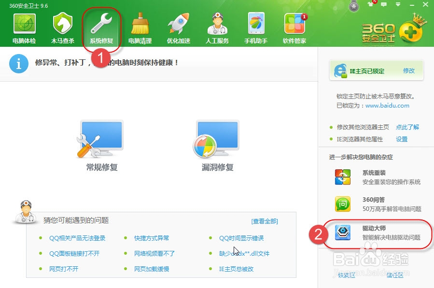This screenshot has width=434, height=288.
Task: Click the IE homepage lock icon
Action: click(x=340, y=71)
